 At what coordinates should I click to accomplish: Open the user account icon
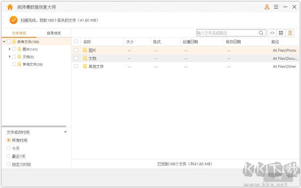[x=267, y=7]
